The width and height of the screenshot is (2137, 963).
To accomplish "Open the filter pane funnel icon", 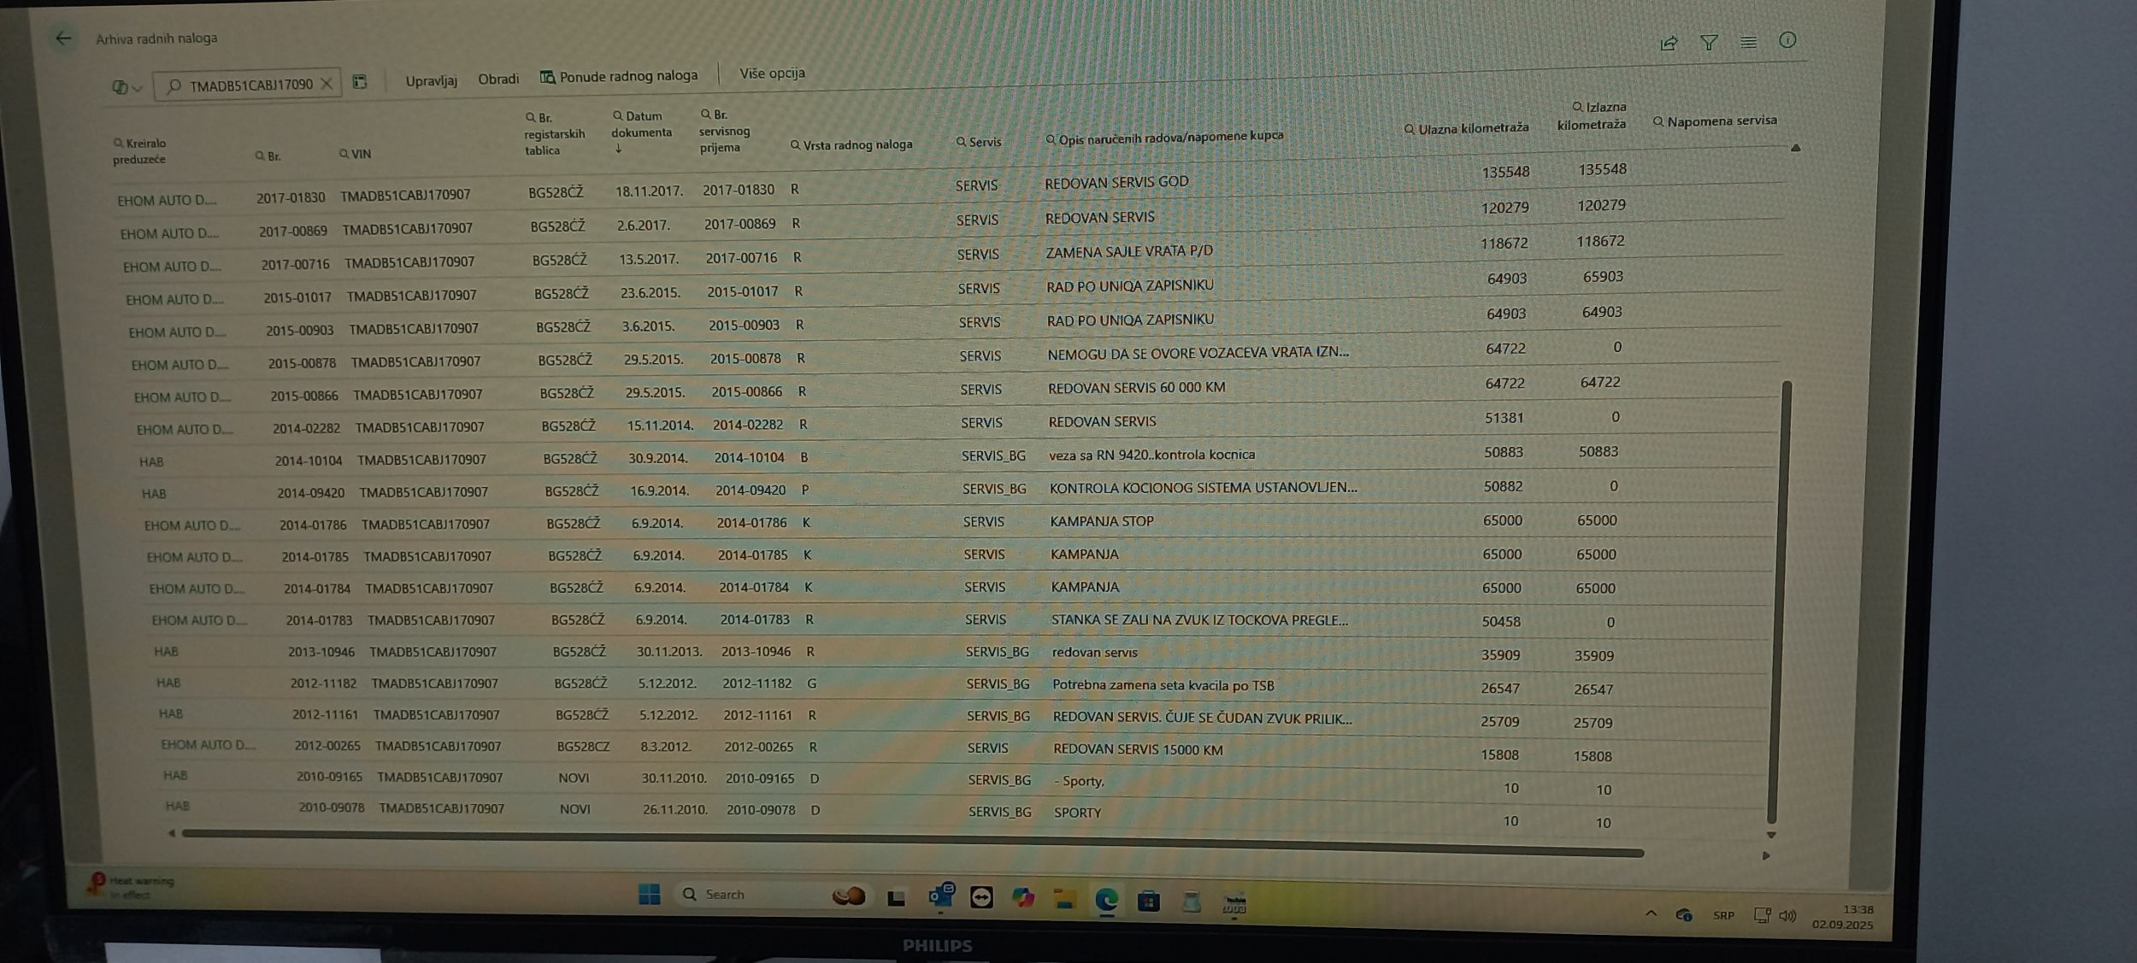I will pyautogui.click(x=1709, y=43).
